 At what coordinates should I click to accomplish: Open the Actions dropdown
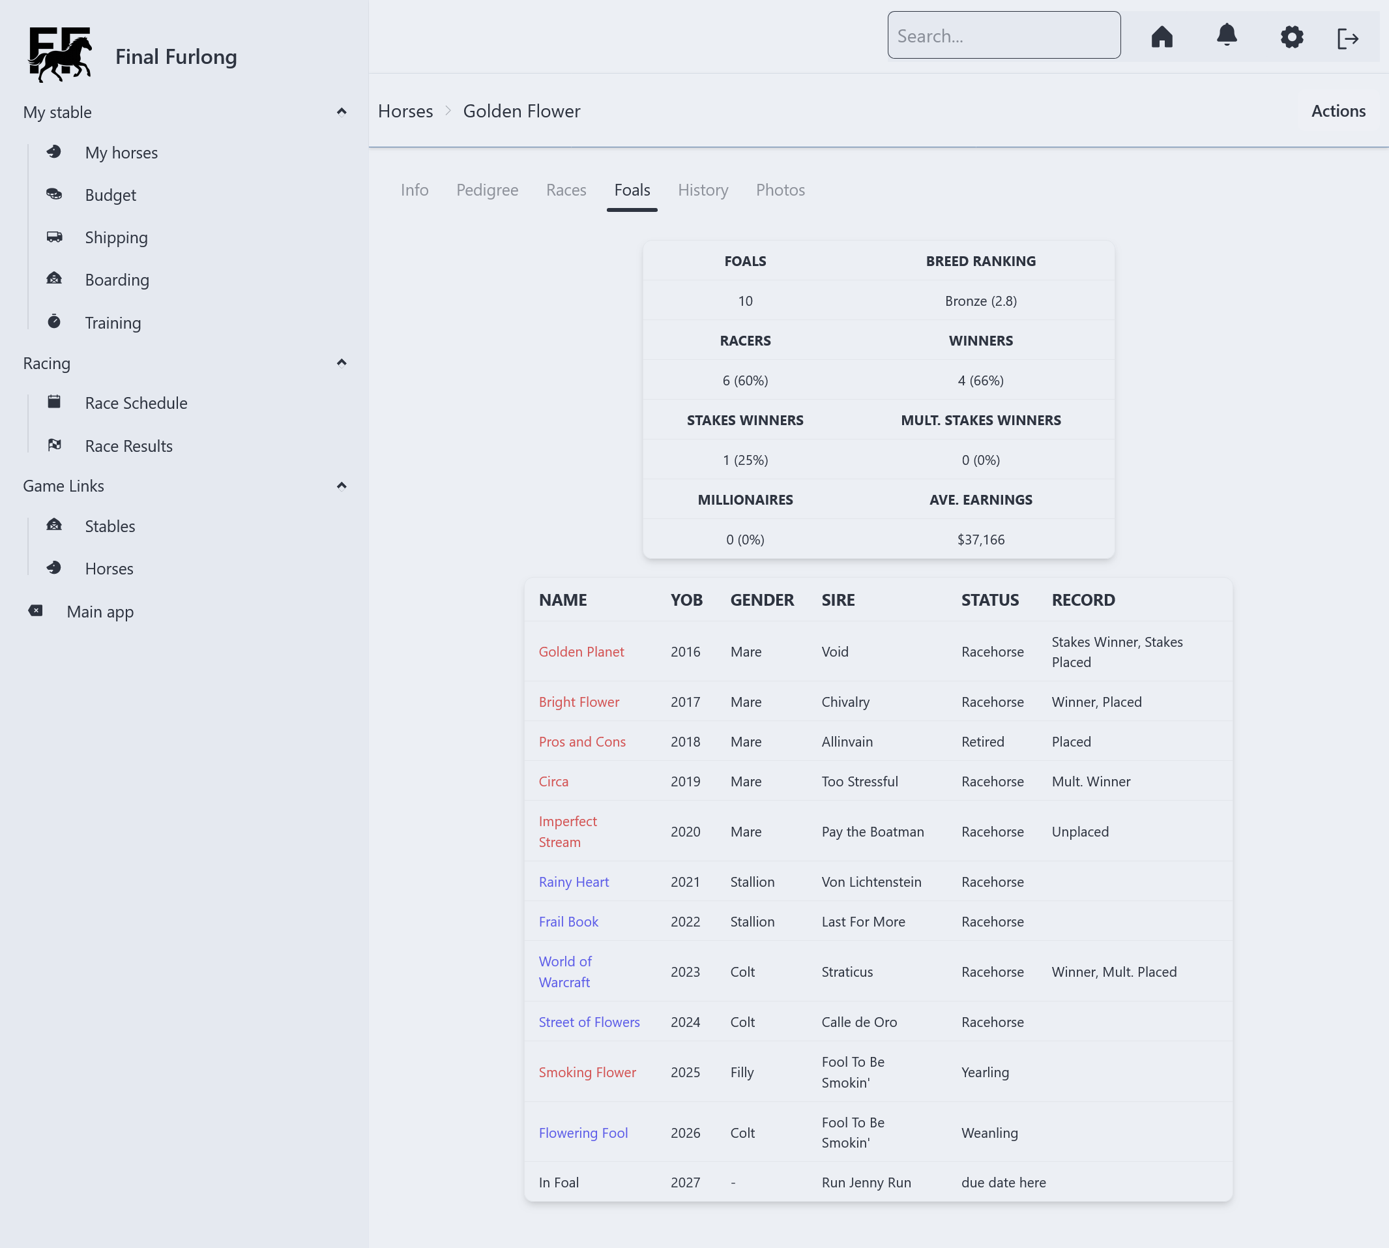coord(1338,111)
